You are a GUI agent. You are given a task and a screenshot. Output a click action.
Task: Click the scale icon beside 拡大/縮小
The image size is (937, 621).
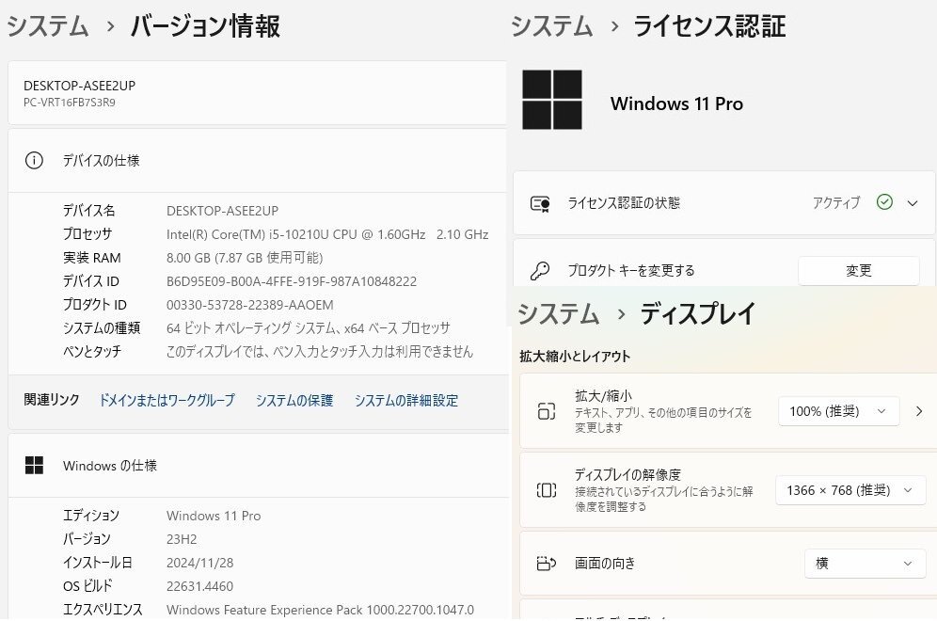click(547, 411)
